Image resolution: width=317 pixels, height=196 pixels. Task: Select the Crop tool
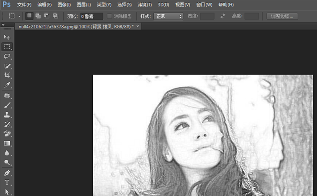tap(7, 76)
